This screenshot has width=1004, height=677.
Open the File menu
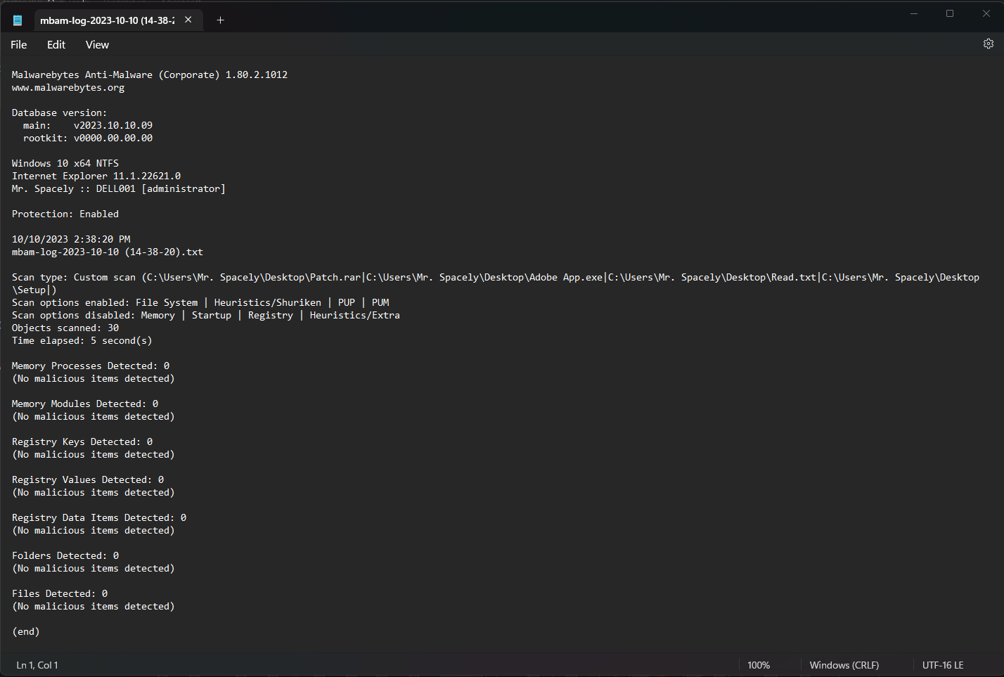(19, 44)
